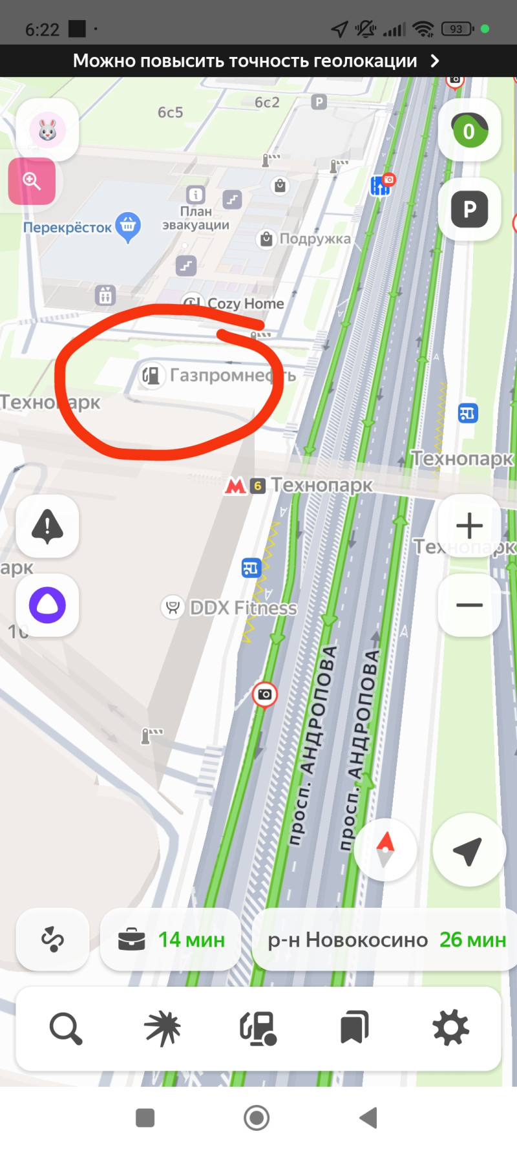Viewport: 517px width, 1149px height.
Task: Report a road event with warning icon
Action: coord(47,526)
